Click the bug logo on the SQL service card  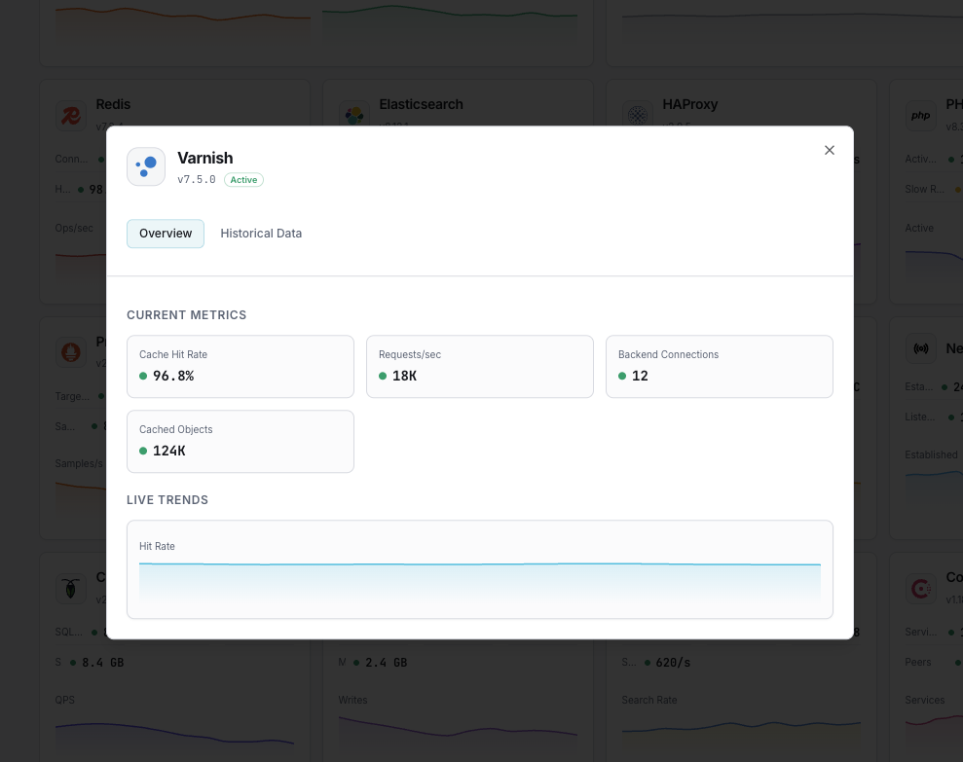coord(71,588)
